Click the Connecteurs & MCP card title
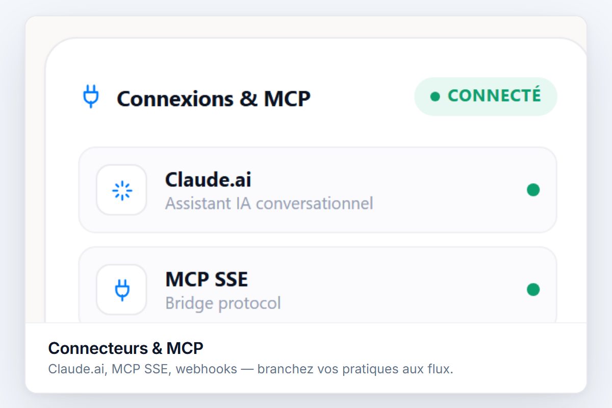 pos(125,348)
